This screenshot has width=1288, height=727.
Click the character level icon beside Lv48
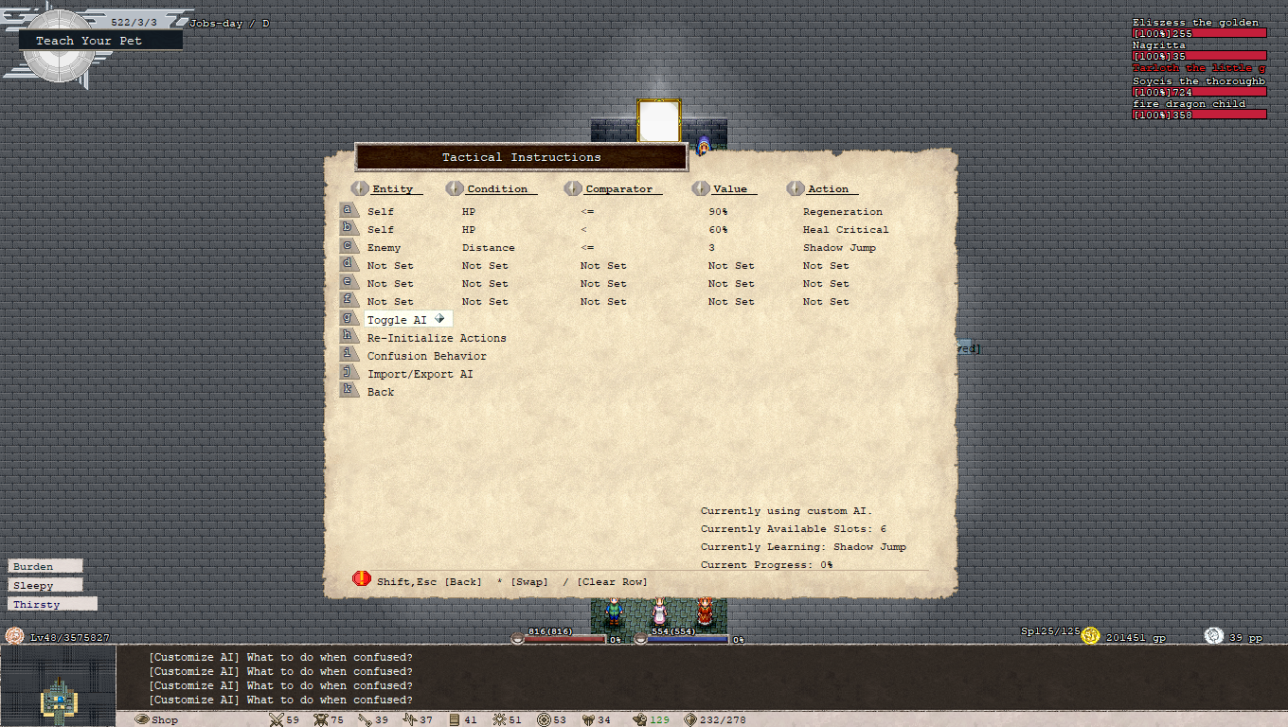[x=15, y=636]
